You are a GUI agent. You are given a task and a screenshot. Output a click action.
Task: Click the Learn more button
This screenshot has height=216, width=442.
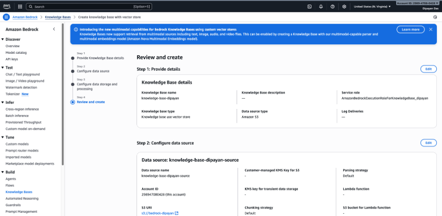(410, 29)
